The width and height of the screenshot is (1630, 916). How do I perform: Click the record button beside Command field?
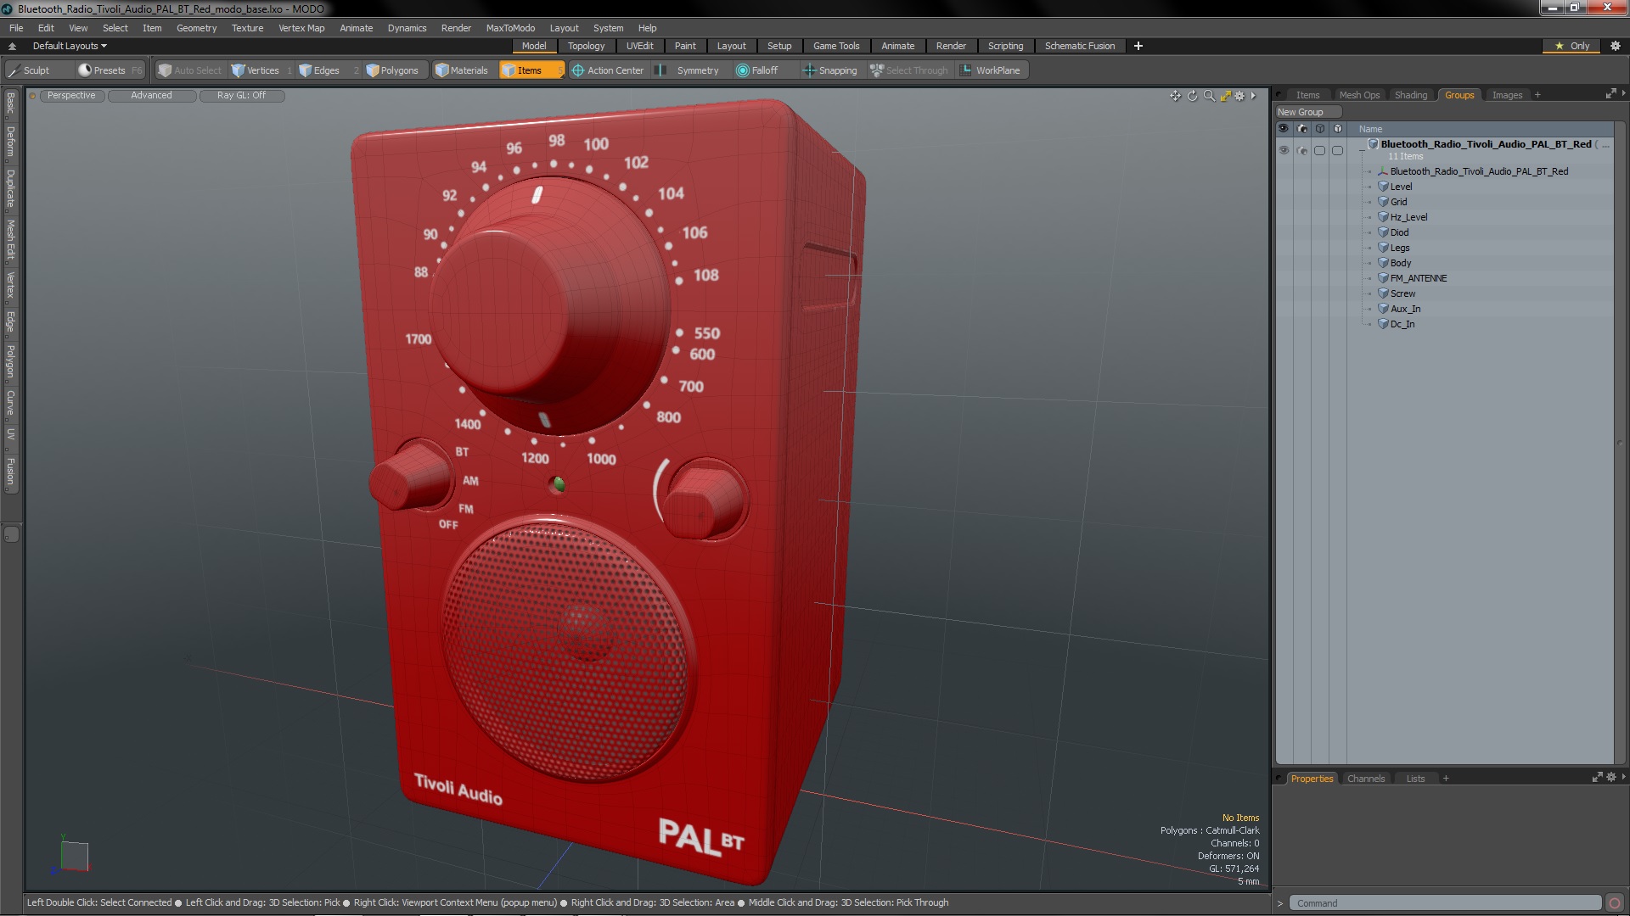click(1615, 903)
